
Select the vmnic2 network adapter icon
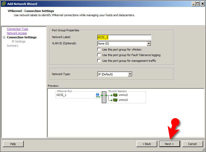(x=115, y=95)
